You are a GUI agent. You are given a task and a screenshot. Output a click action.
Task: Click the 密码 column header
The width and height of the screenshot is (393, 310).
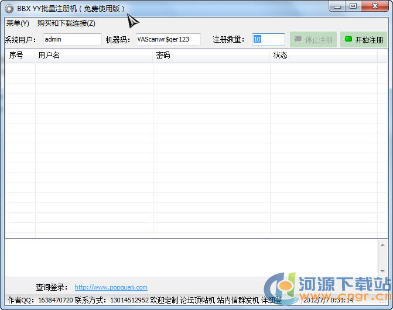[211, 56]
